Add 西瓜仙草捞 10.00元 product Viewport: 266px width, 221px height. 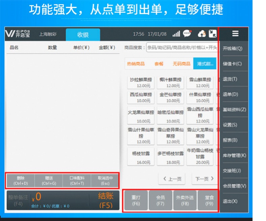coord(141,98)
